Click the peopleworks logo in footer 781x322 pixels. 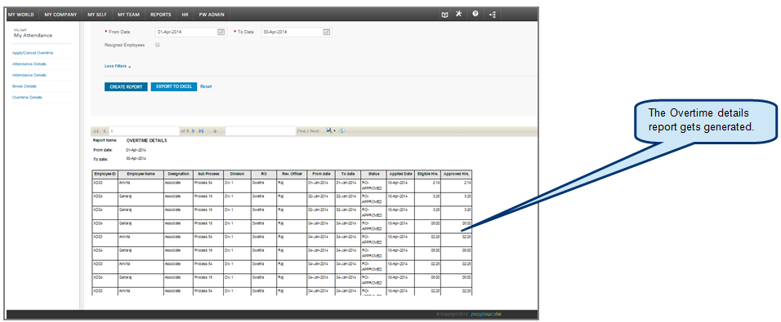coord(485,315)
